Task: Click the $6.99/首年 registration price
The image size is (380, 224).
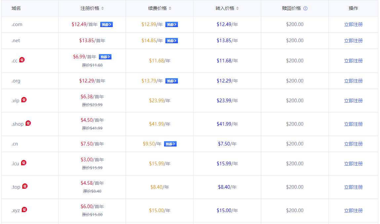Action: pos(85,57)
